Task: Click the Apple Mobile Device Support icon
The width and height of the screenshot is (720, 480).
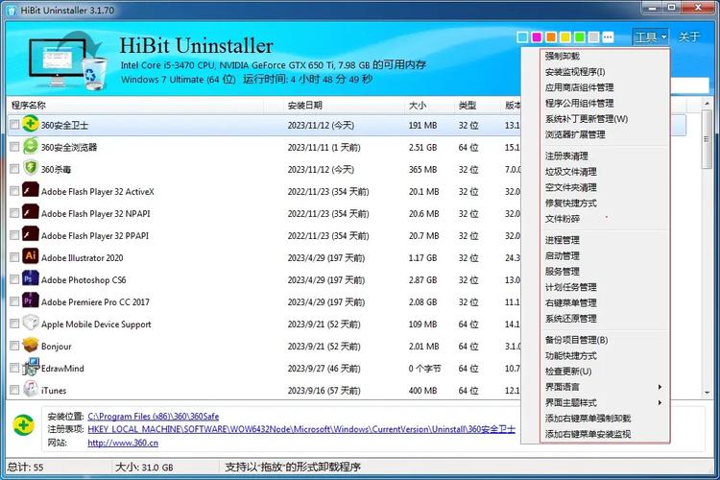Action: tap(31, 323)
